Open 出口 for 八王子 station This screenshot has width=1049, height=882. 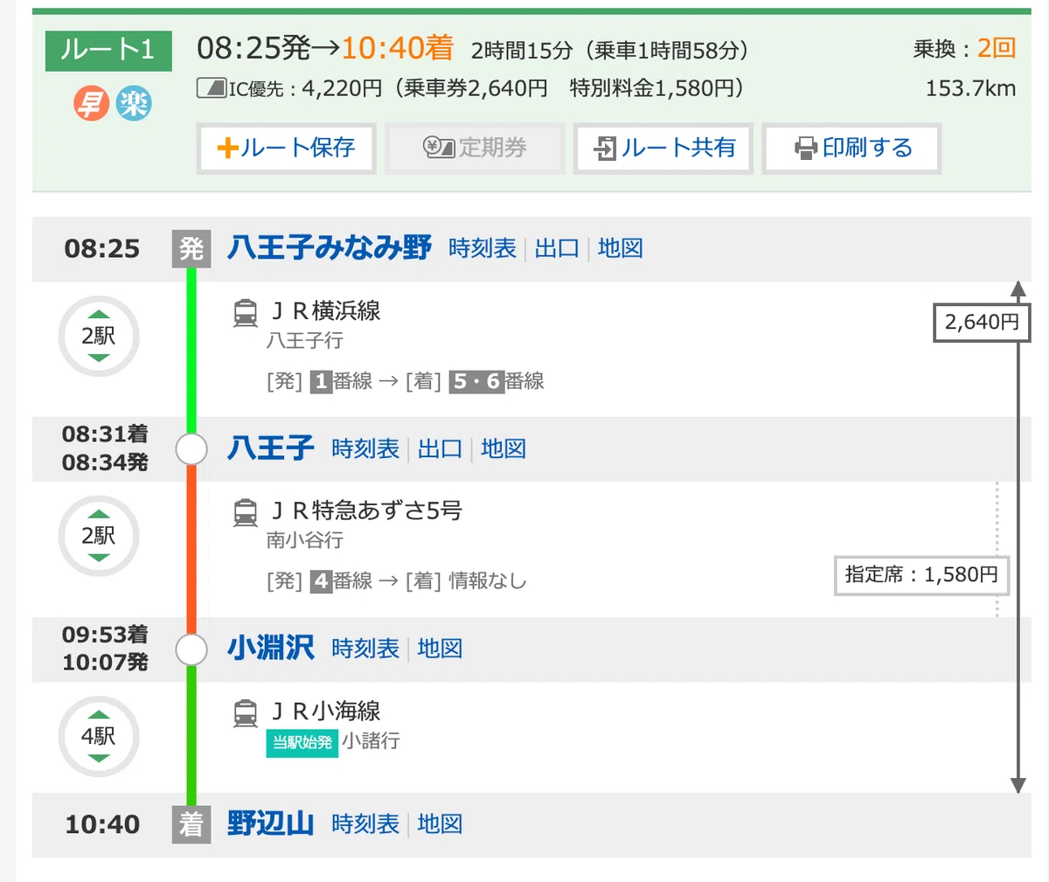coord(441,448)
